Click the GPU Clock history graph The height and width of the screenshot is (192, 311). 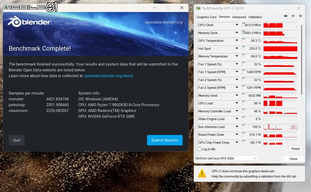(280, 25)
